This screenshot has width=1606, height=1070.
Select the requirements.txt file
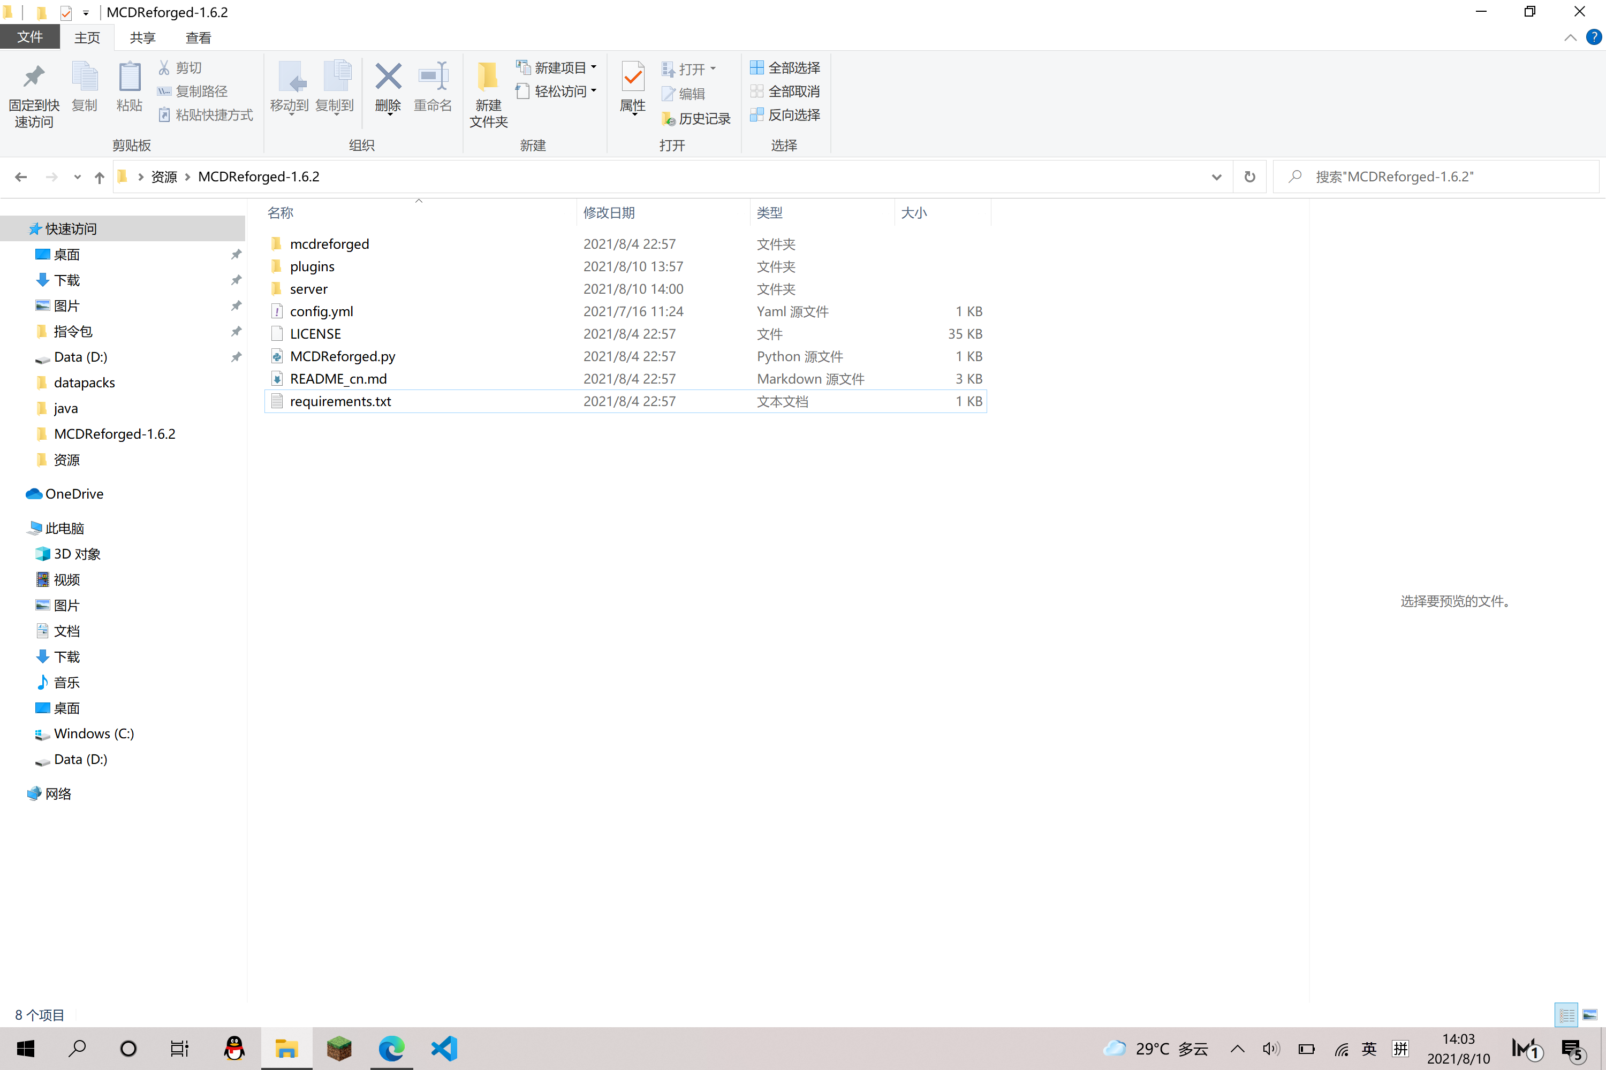coord(625,401)
